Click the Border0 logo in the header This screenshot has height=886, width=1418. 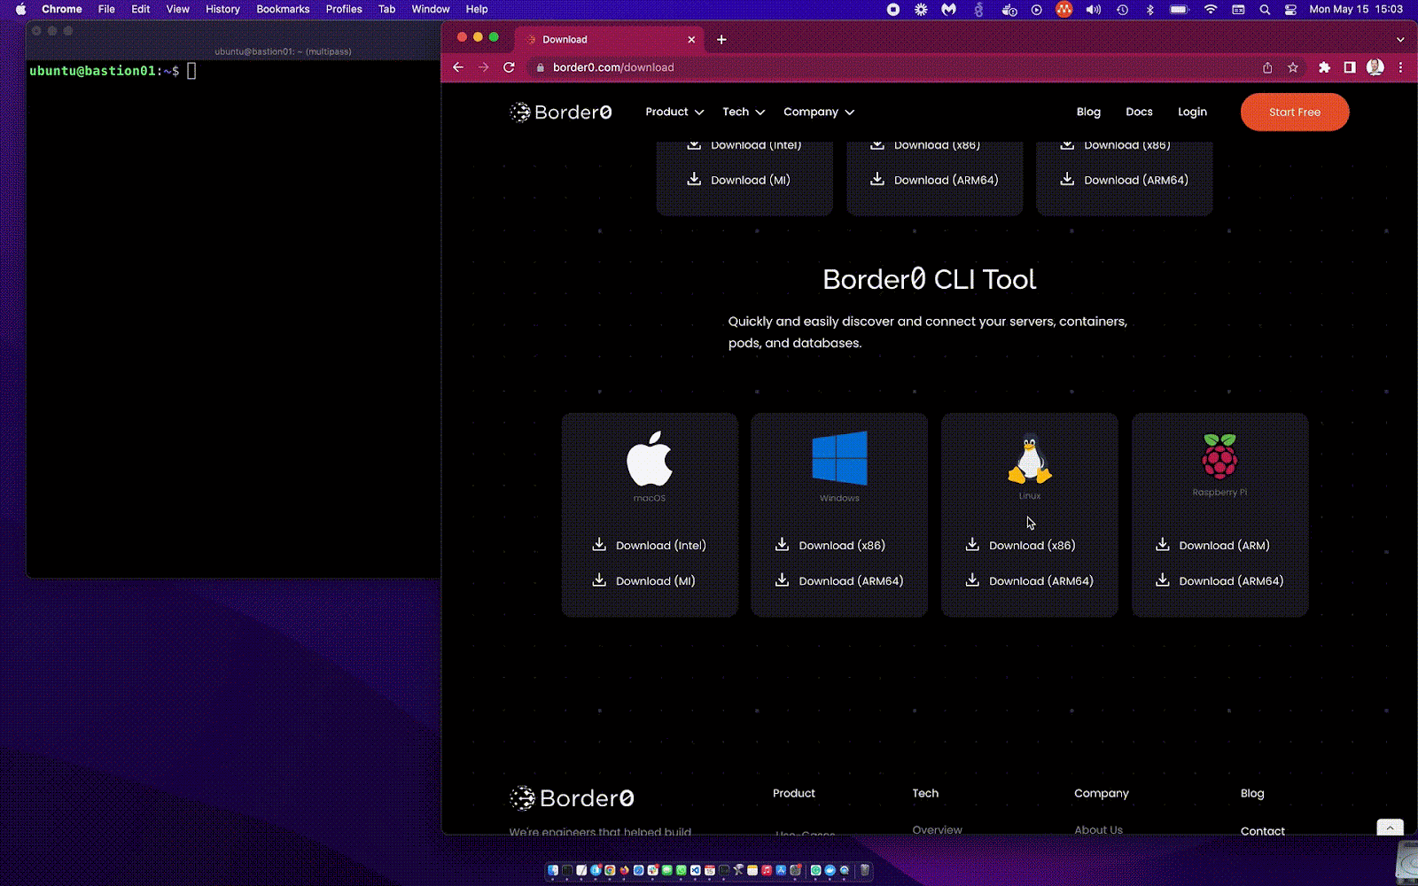click(560, 112)
